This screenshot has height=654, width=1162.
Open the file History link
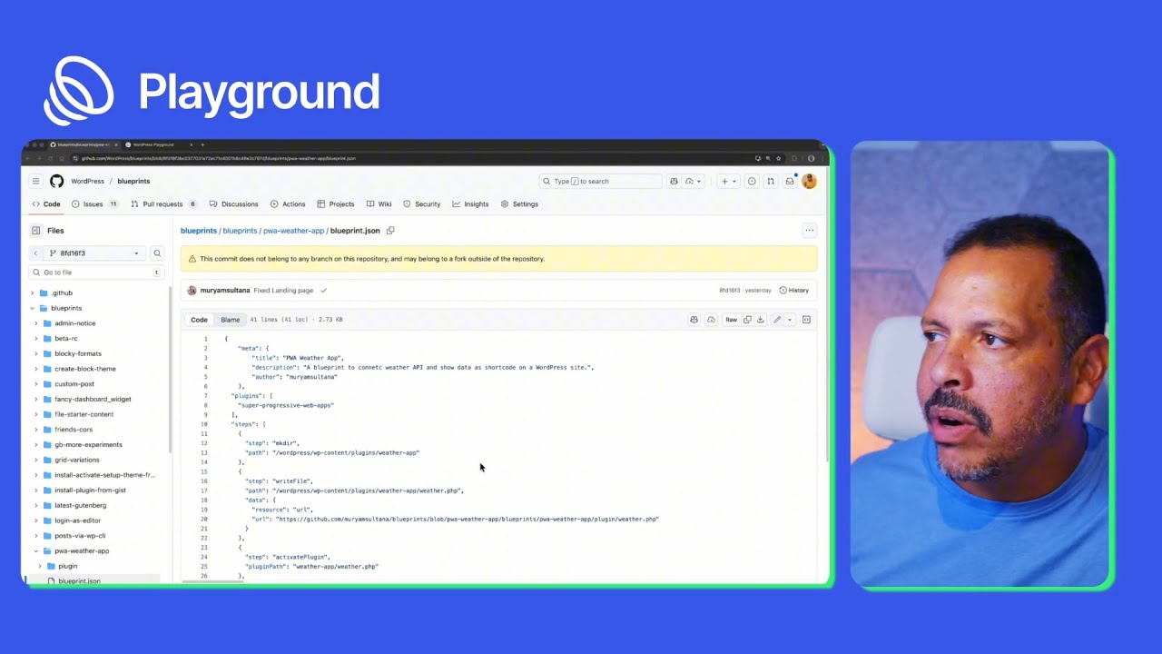tap(794, 291)
